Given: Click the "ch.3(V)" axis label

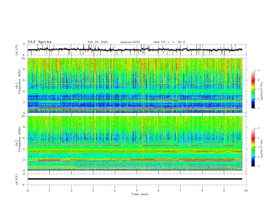Looking at the screenshot, I should tap(17, 179).
